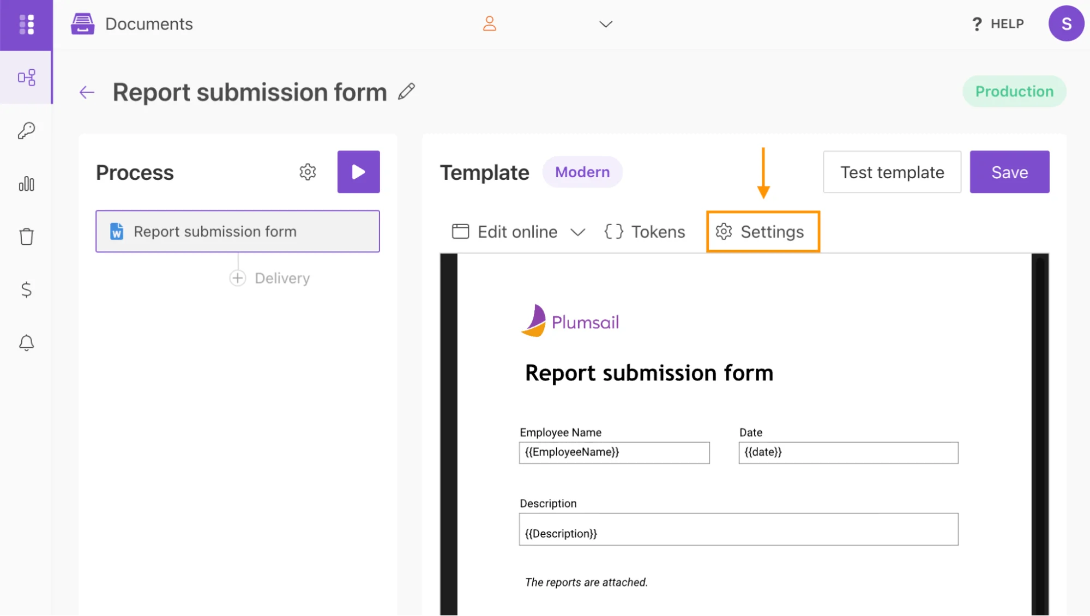This screenshot has width=1090, height=616.
Task: Click the 'Description' label in preview
Action: click(x=548, y=503)
